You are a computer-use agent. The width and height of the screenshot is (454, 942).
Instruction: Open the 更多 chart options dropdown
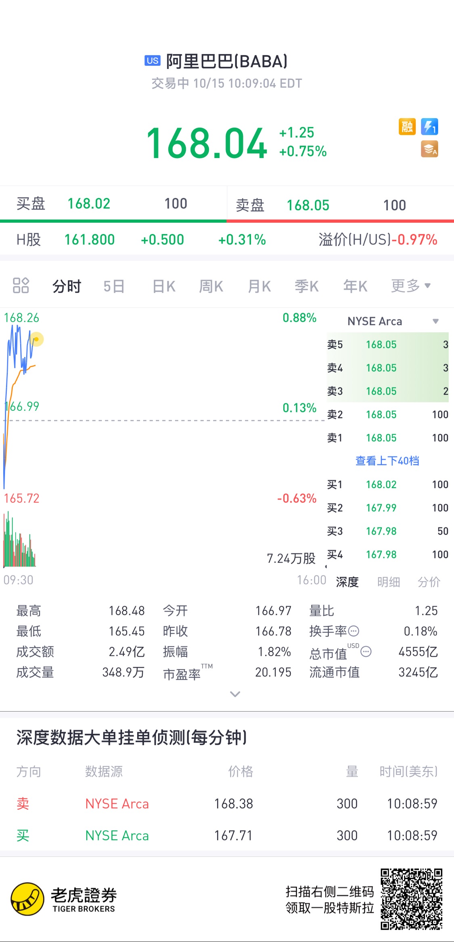pos(411,286)
